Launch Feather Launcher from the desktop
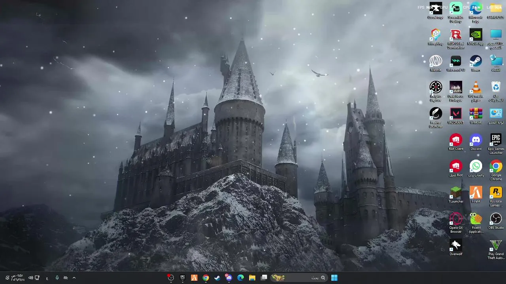The width and height of the screenshot is (506, 284). click(436, 118)
